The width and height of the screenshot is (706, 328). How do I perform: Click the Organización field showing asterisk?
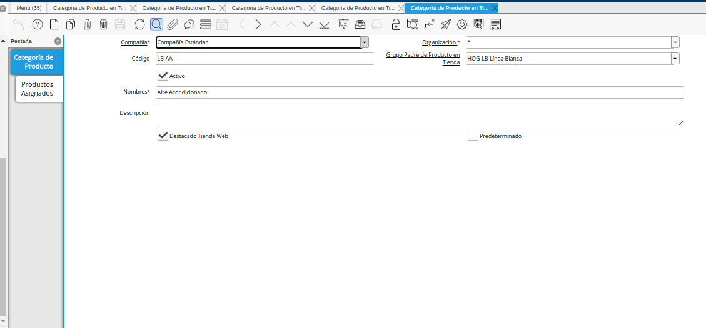pyautogui.click(x=568, y=42)
